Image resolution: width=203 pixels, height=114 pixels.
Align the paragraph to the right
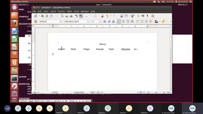pos(128,21)
